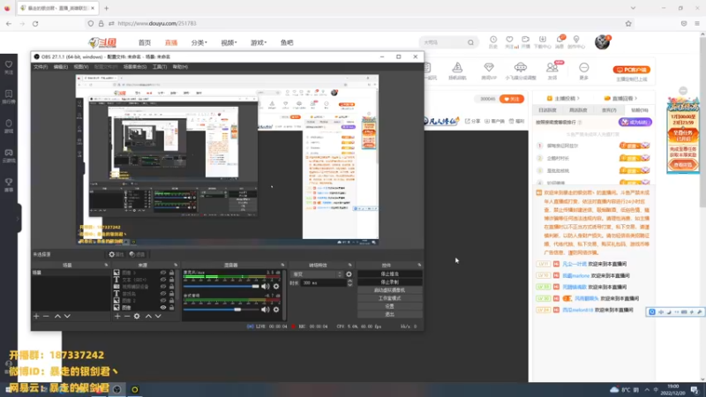
Task: Pop out the 来源 dock panel
Action: (x=176, y=266)
